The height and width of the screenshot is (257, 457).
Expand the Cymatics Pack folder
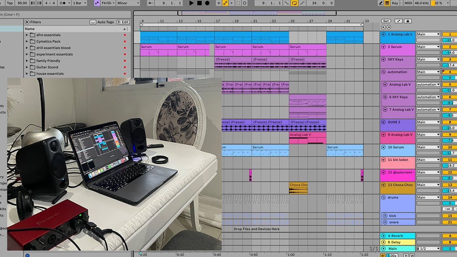click(x=27, y=41)
